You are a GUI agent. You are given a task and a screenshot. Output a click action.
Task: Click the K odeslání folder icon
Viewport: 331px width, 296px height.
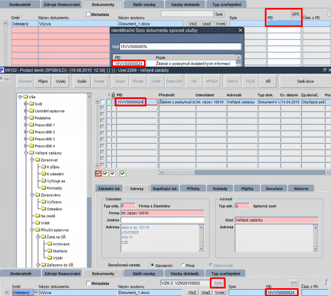pyautogui.click(x=44, y=174)
